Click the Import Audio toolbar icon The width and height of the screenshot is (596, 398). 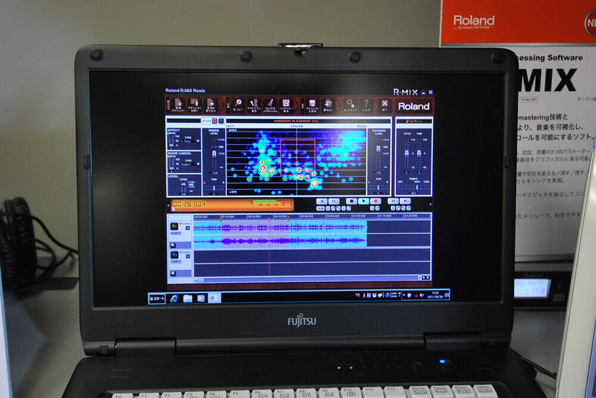click(210, 105)
